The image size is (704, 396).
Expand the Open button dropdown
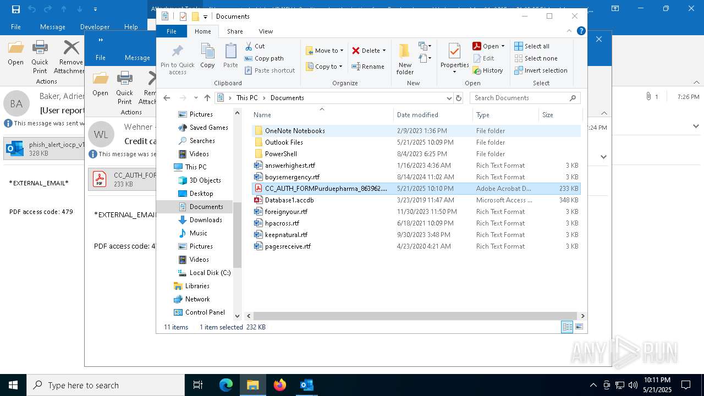(503, 46)
